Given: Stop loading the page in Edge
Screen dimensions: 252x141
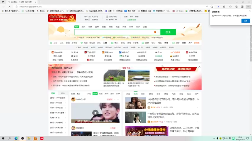Looking at the screenshot, I should (9, 7).
